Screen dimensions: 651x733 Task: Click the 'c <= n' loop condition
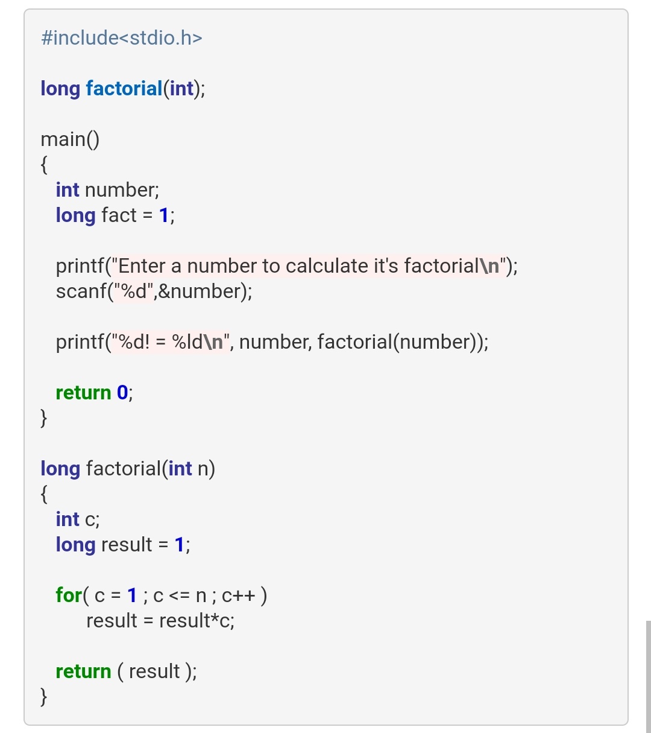point(180,596)
